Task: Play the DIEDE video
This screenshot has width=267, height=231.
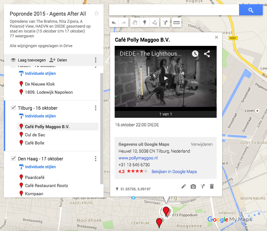Action: [166, 78]
